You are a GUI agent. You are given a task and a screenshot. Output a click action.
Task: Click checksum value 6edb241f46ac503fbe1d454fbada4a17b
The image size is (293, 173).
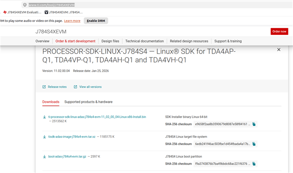point(222,144)
